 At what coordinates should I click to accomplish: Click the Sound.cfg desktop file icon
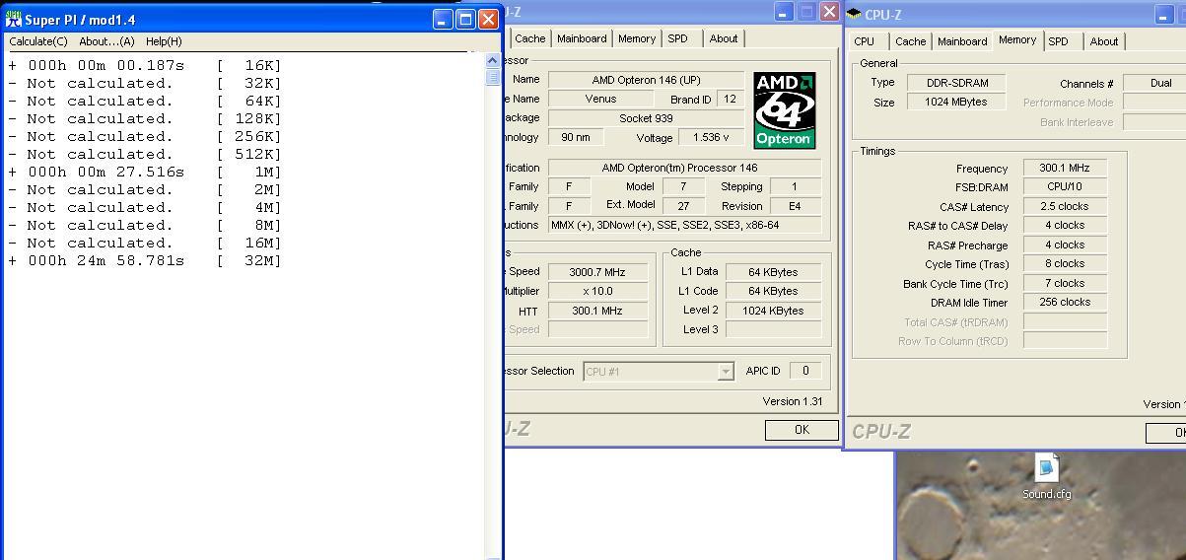coord(1046,467)
